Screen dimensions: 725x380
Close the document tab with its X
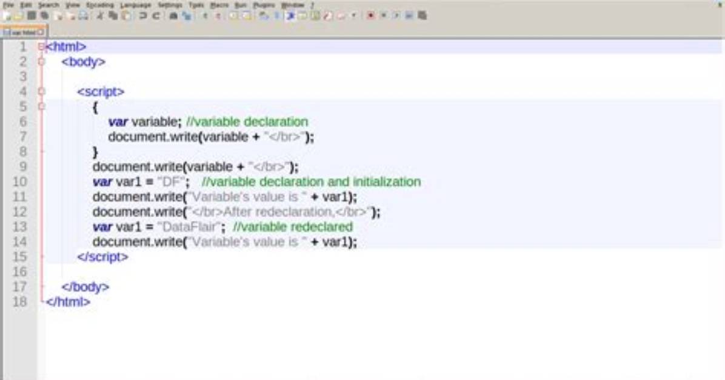pos(41,32)
